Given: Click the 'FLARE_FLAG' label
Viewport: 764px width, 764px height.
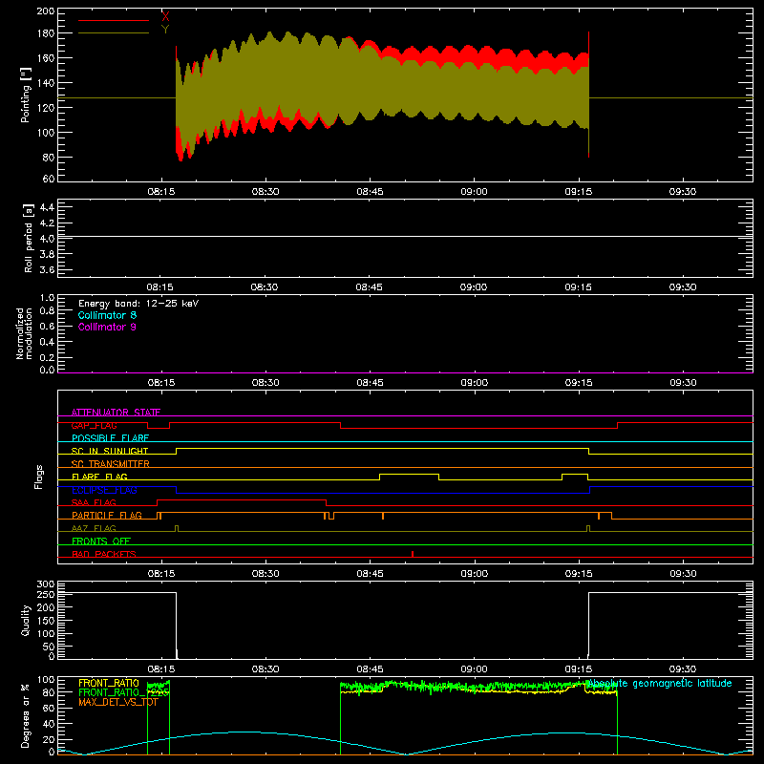Looking at the screenshot, I should pyautogui.click(x=99, y=477).
